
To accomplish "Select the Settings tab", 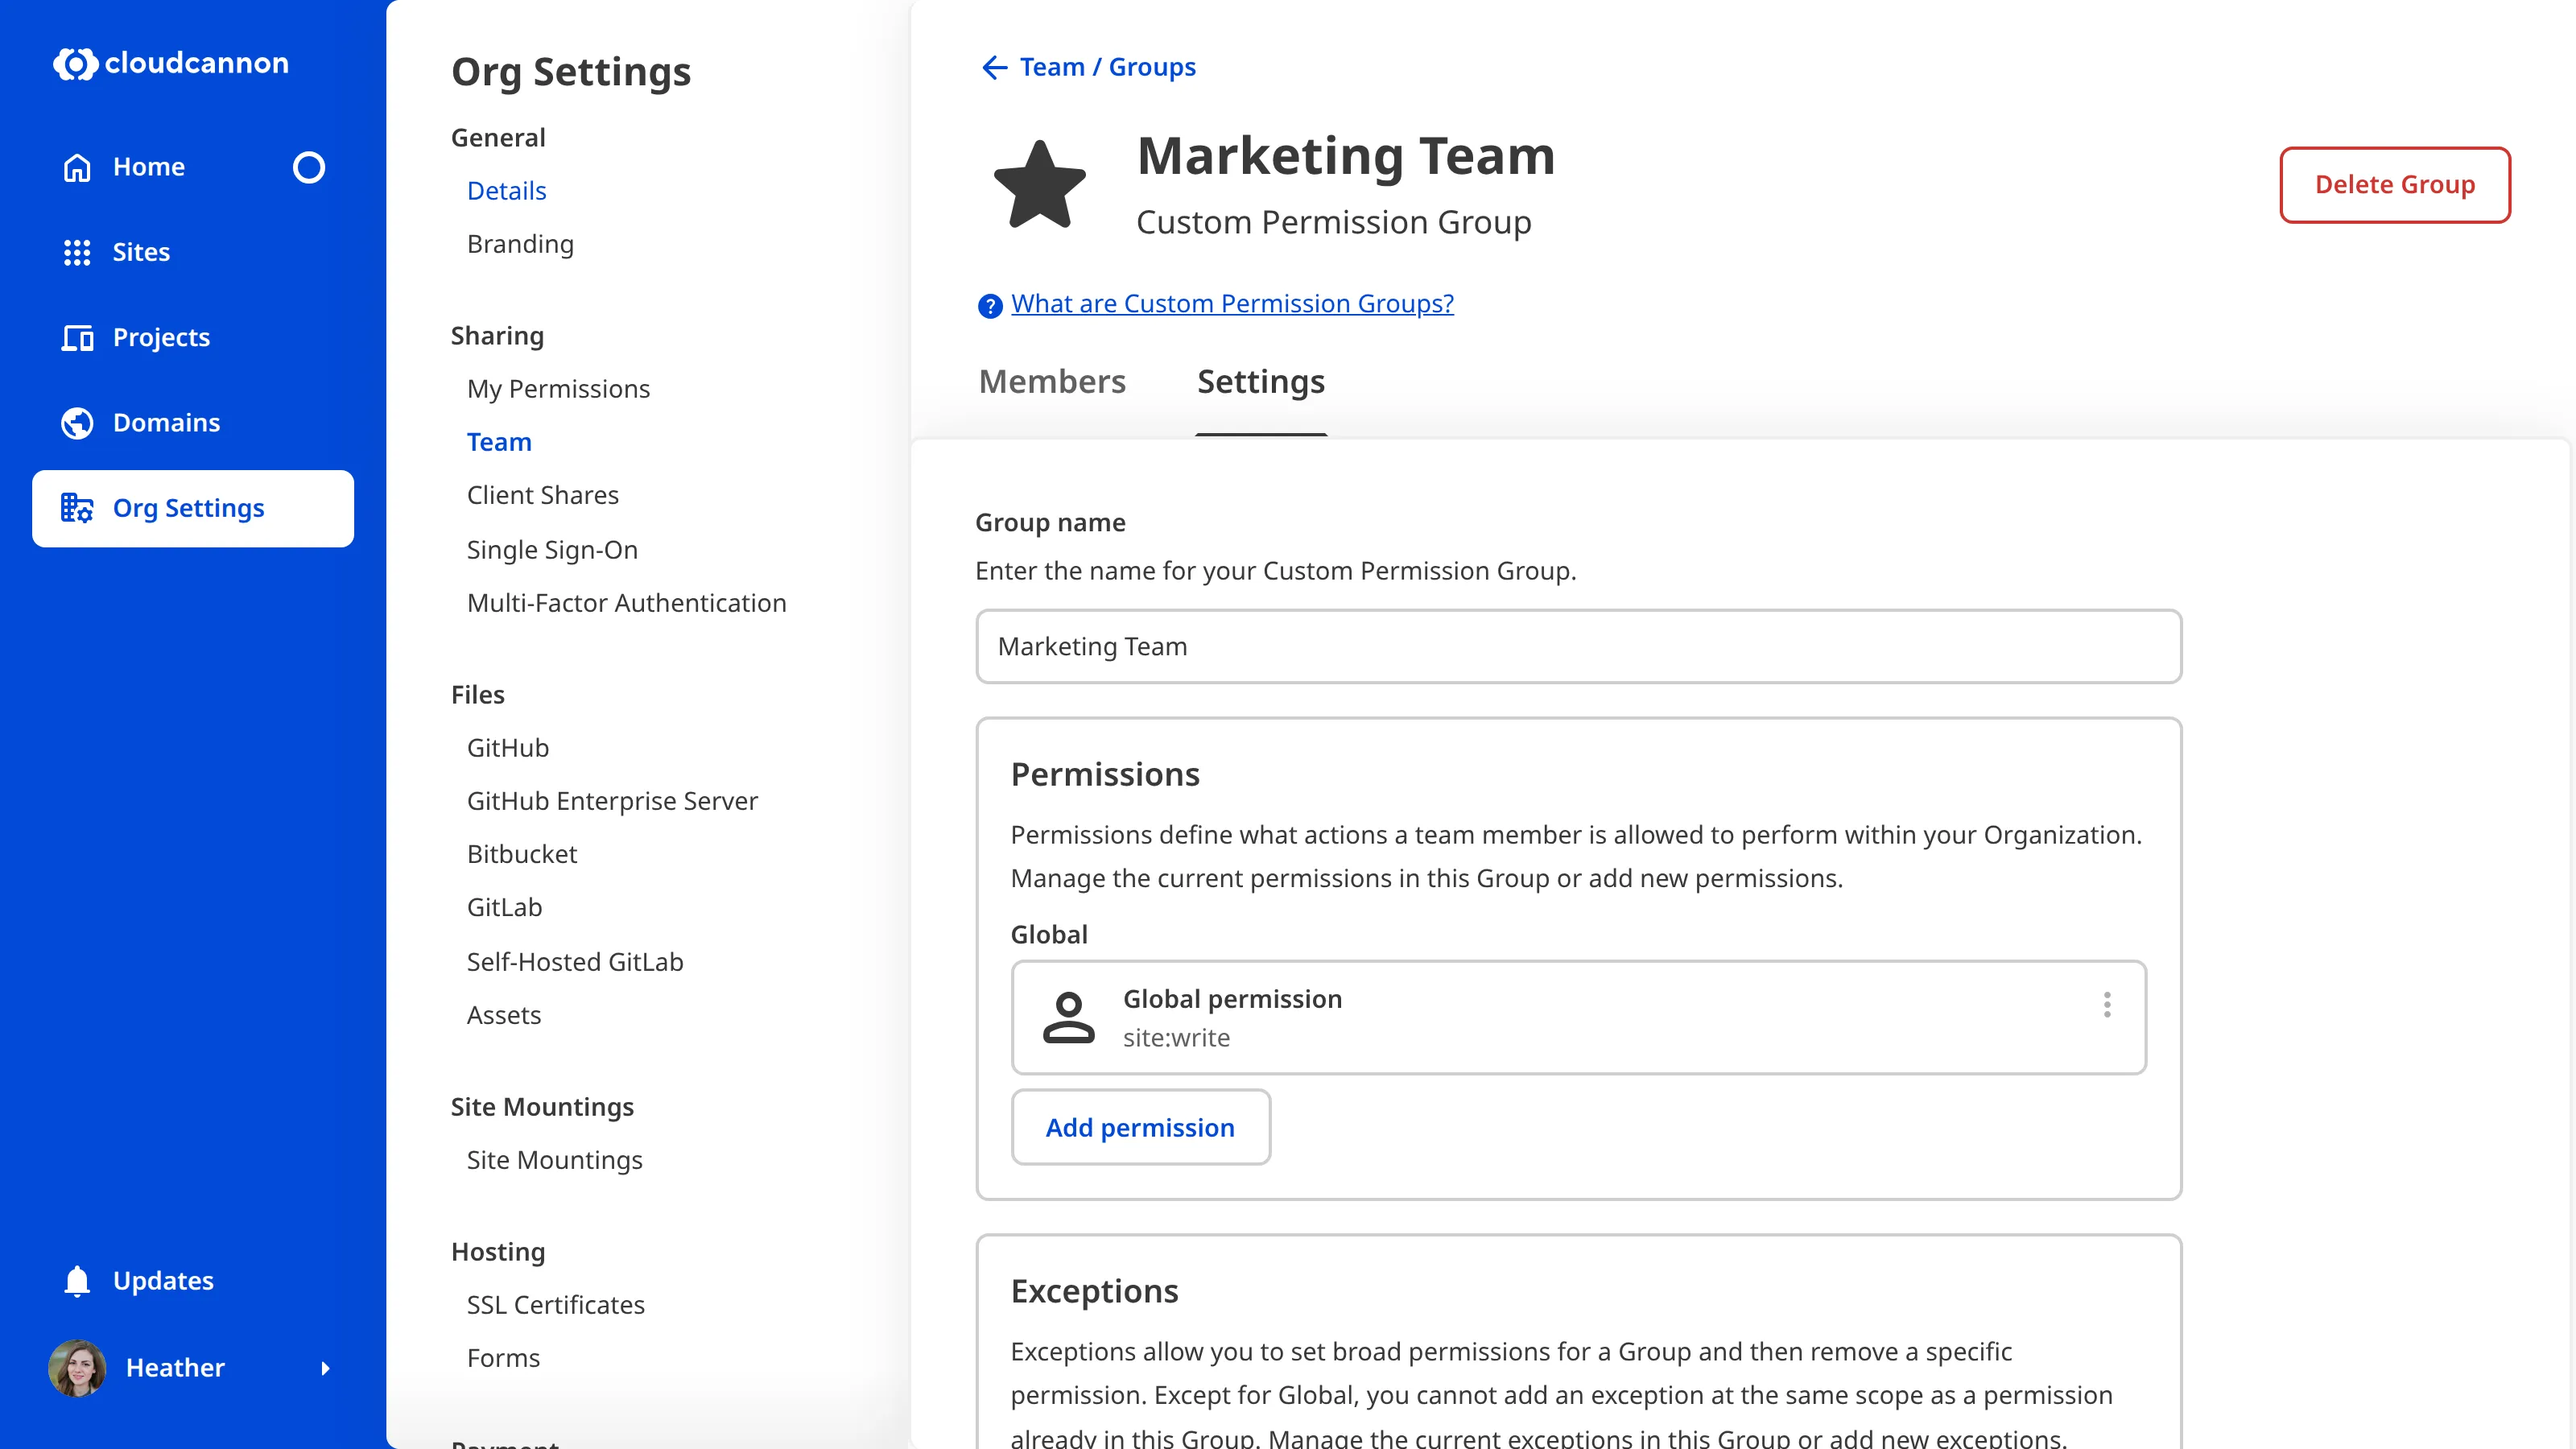I will (x=1260, y=381).
